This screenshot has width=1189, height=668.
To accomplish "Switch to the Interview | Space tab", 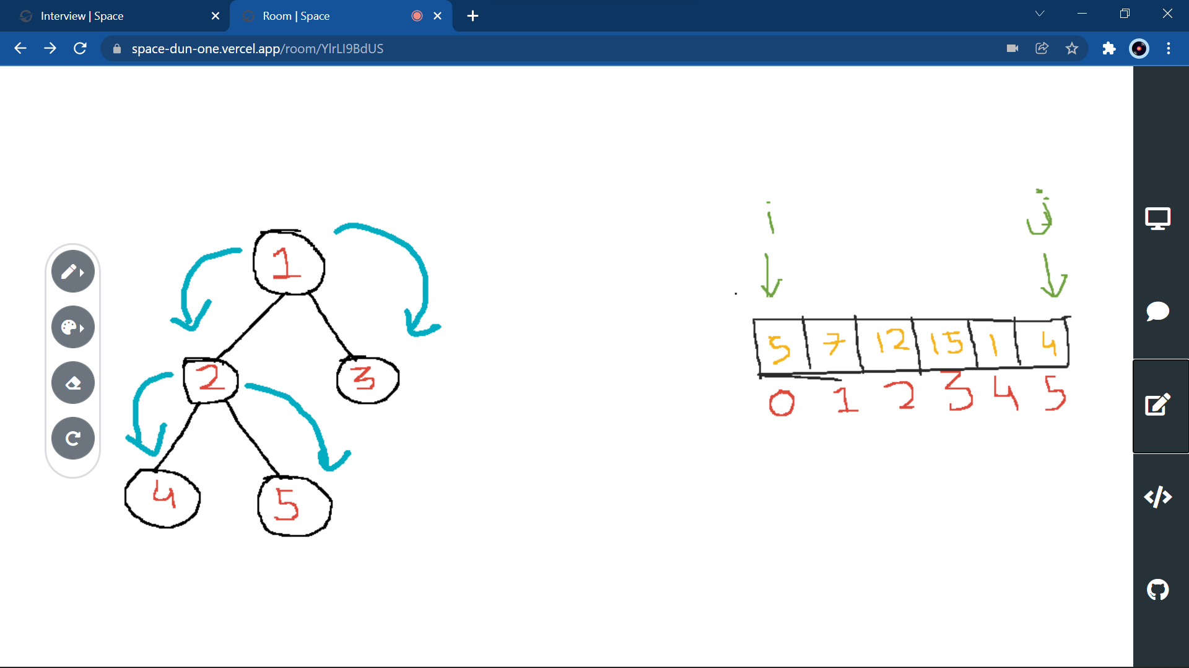I will point(111,16).
